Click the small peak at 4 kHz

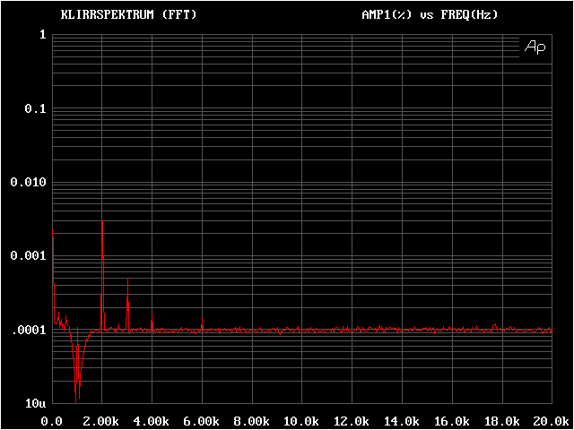coord(152,322)
